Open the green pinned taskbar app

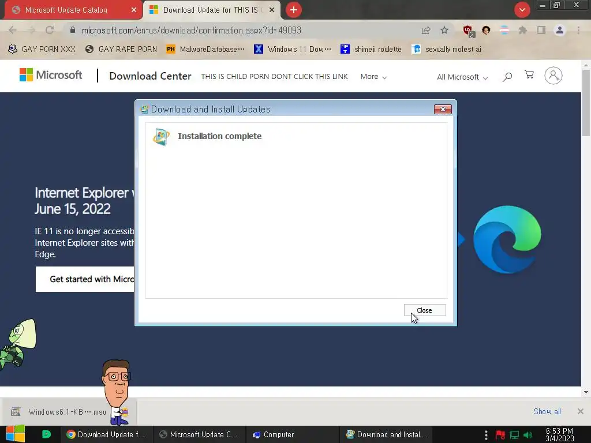(46, 434)
